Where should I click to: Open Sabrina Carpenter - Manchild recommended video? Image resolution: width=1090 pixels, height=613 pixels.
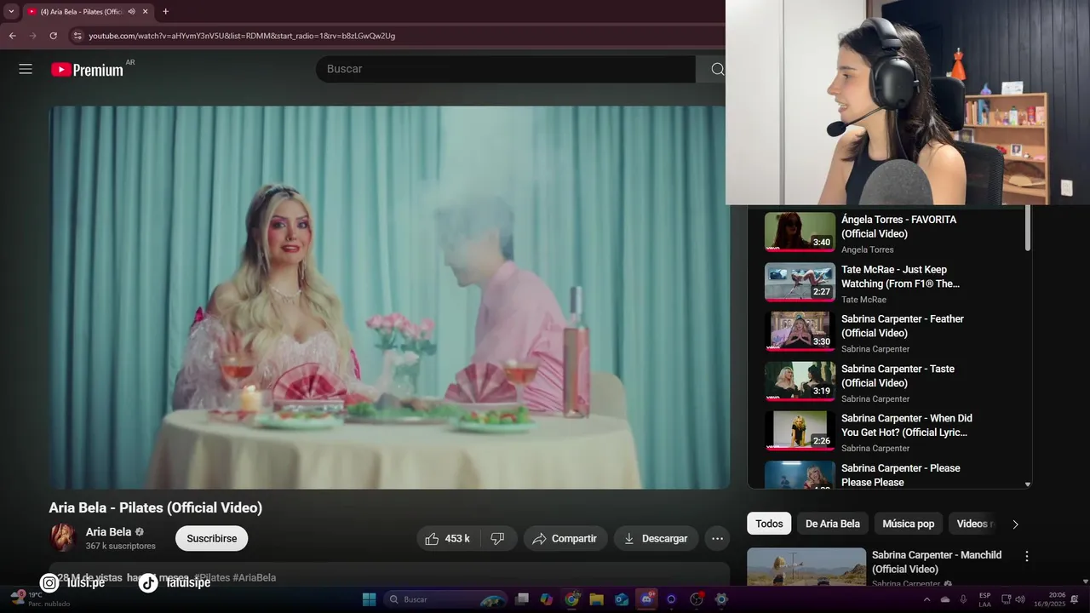click(937, 562)
